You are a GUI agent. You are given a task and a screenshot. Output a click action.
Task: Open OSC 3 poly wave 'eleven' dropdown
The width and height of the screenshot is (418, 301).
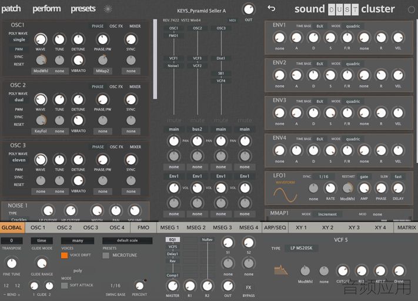pyautogui.click(x=19, y=160)
